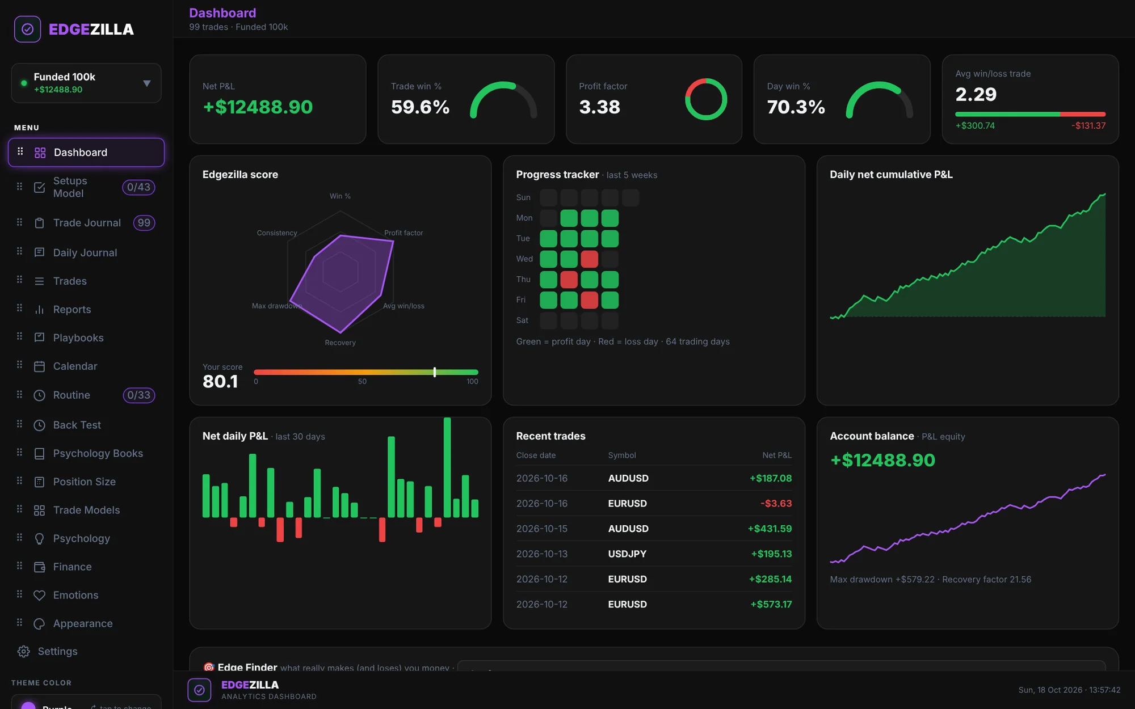The height and width of the screenshot is (709, 1135).
Task: Select Dashboard in the menu
Action: point(86,152)
